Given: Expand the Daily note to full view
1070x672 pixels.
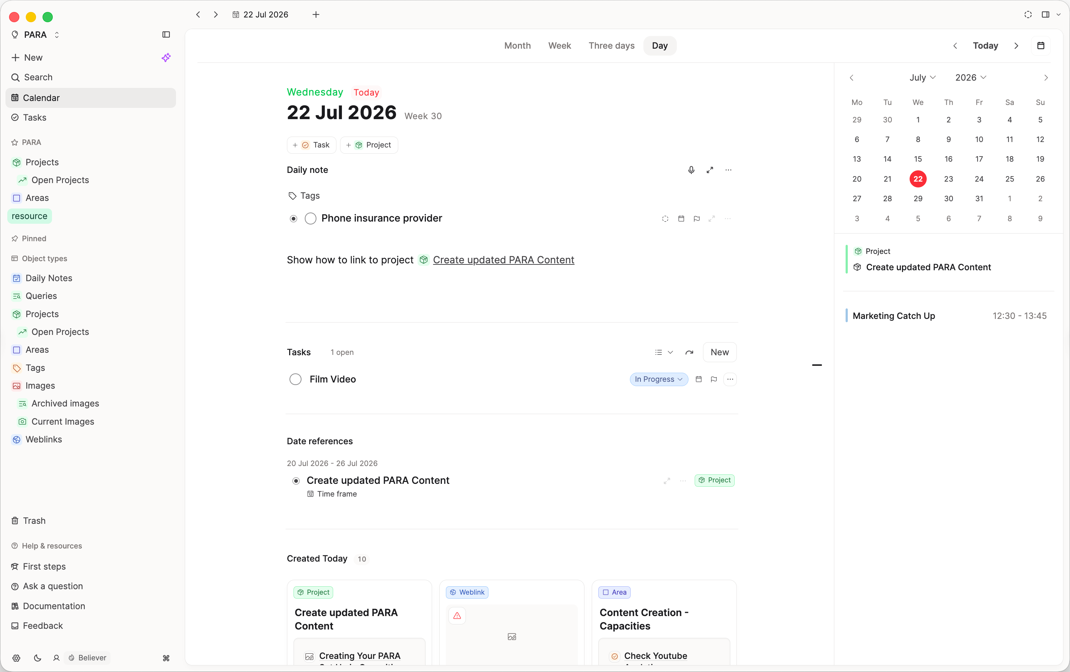Looking at the screenshot, I should tap(710, 170).
